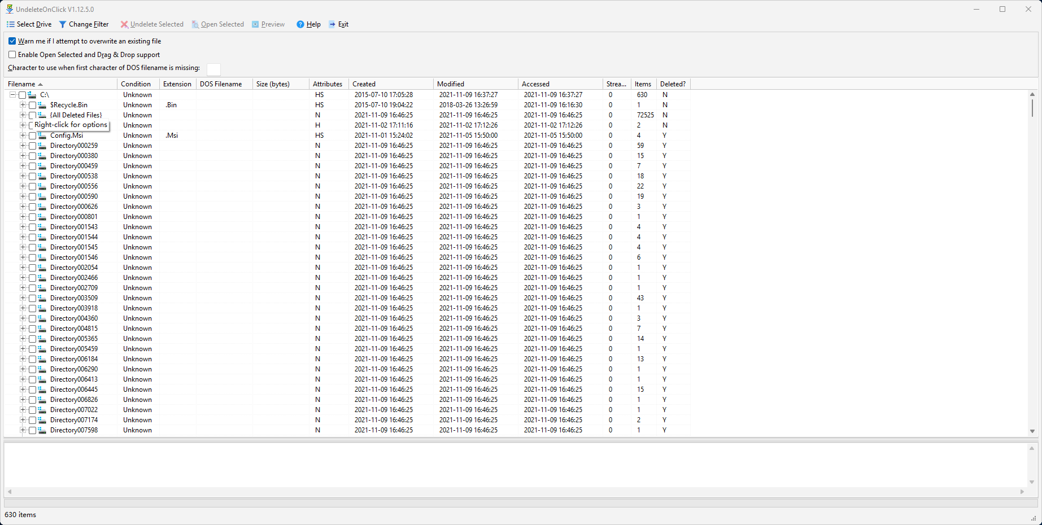Click the Directory000626 folder icon
The width and height of the screenshot is (1042, 525).
click(x=42, y=207)
